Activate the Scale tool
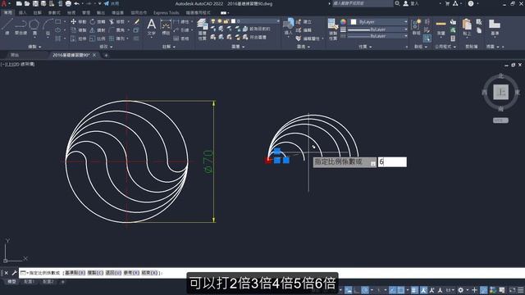Screen dimensions: 525x295 click(x=98, y=39)
